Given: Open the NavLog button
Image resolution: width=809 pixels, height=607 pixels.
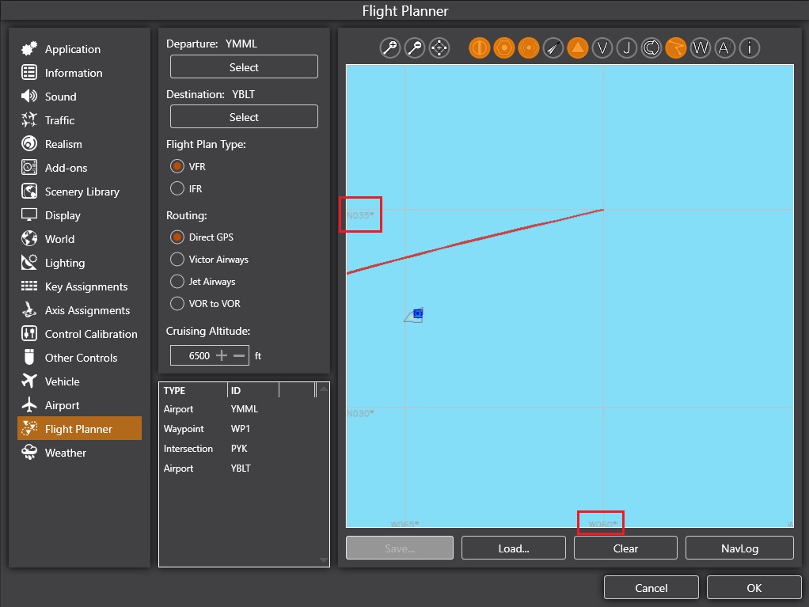Looking at the screenshot, I should pos(739,548).
